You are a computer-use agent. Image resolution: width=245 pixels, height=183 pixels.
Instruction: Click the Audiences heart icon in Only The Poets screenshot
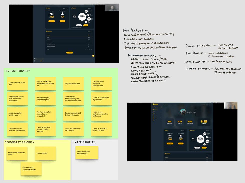pyautogui.click(x=165, y=154)
